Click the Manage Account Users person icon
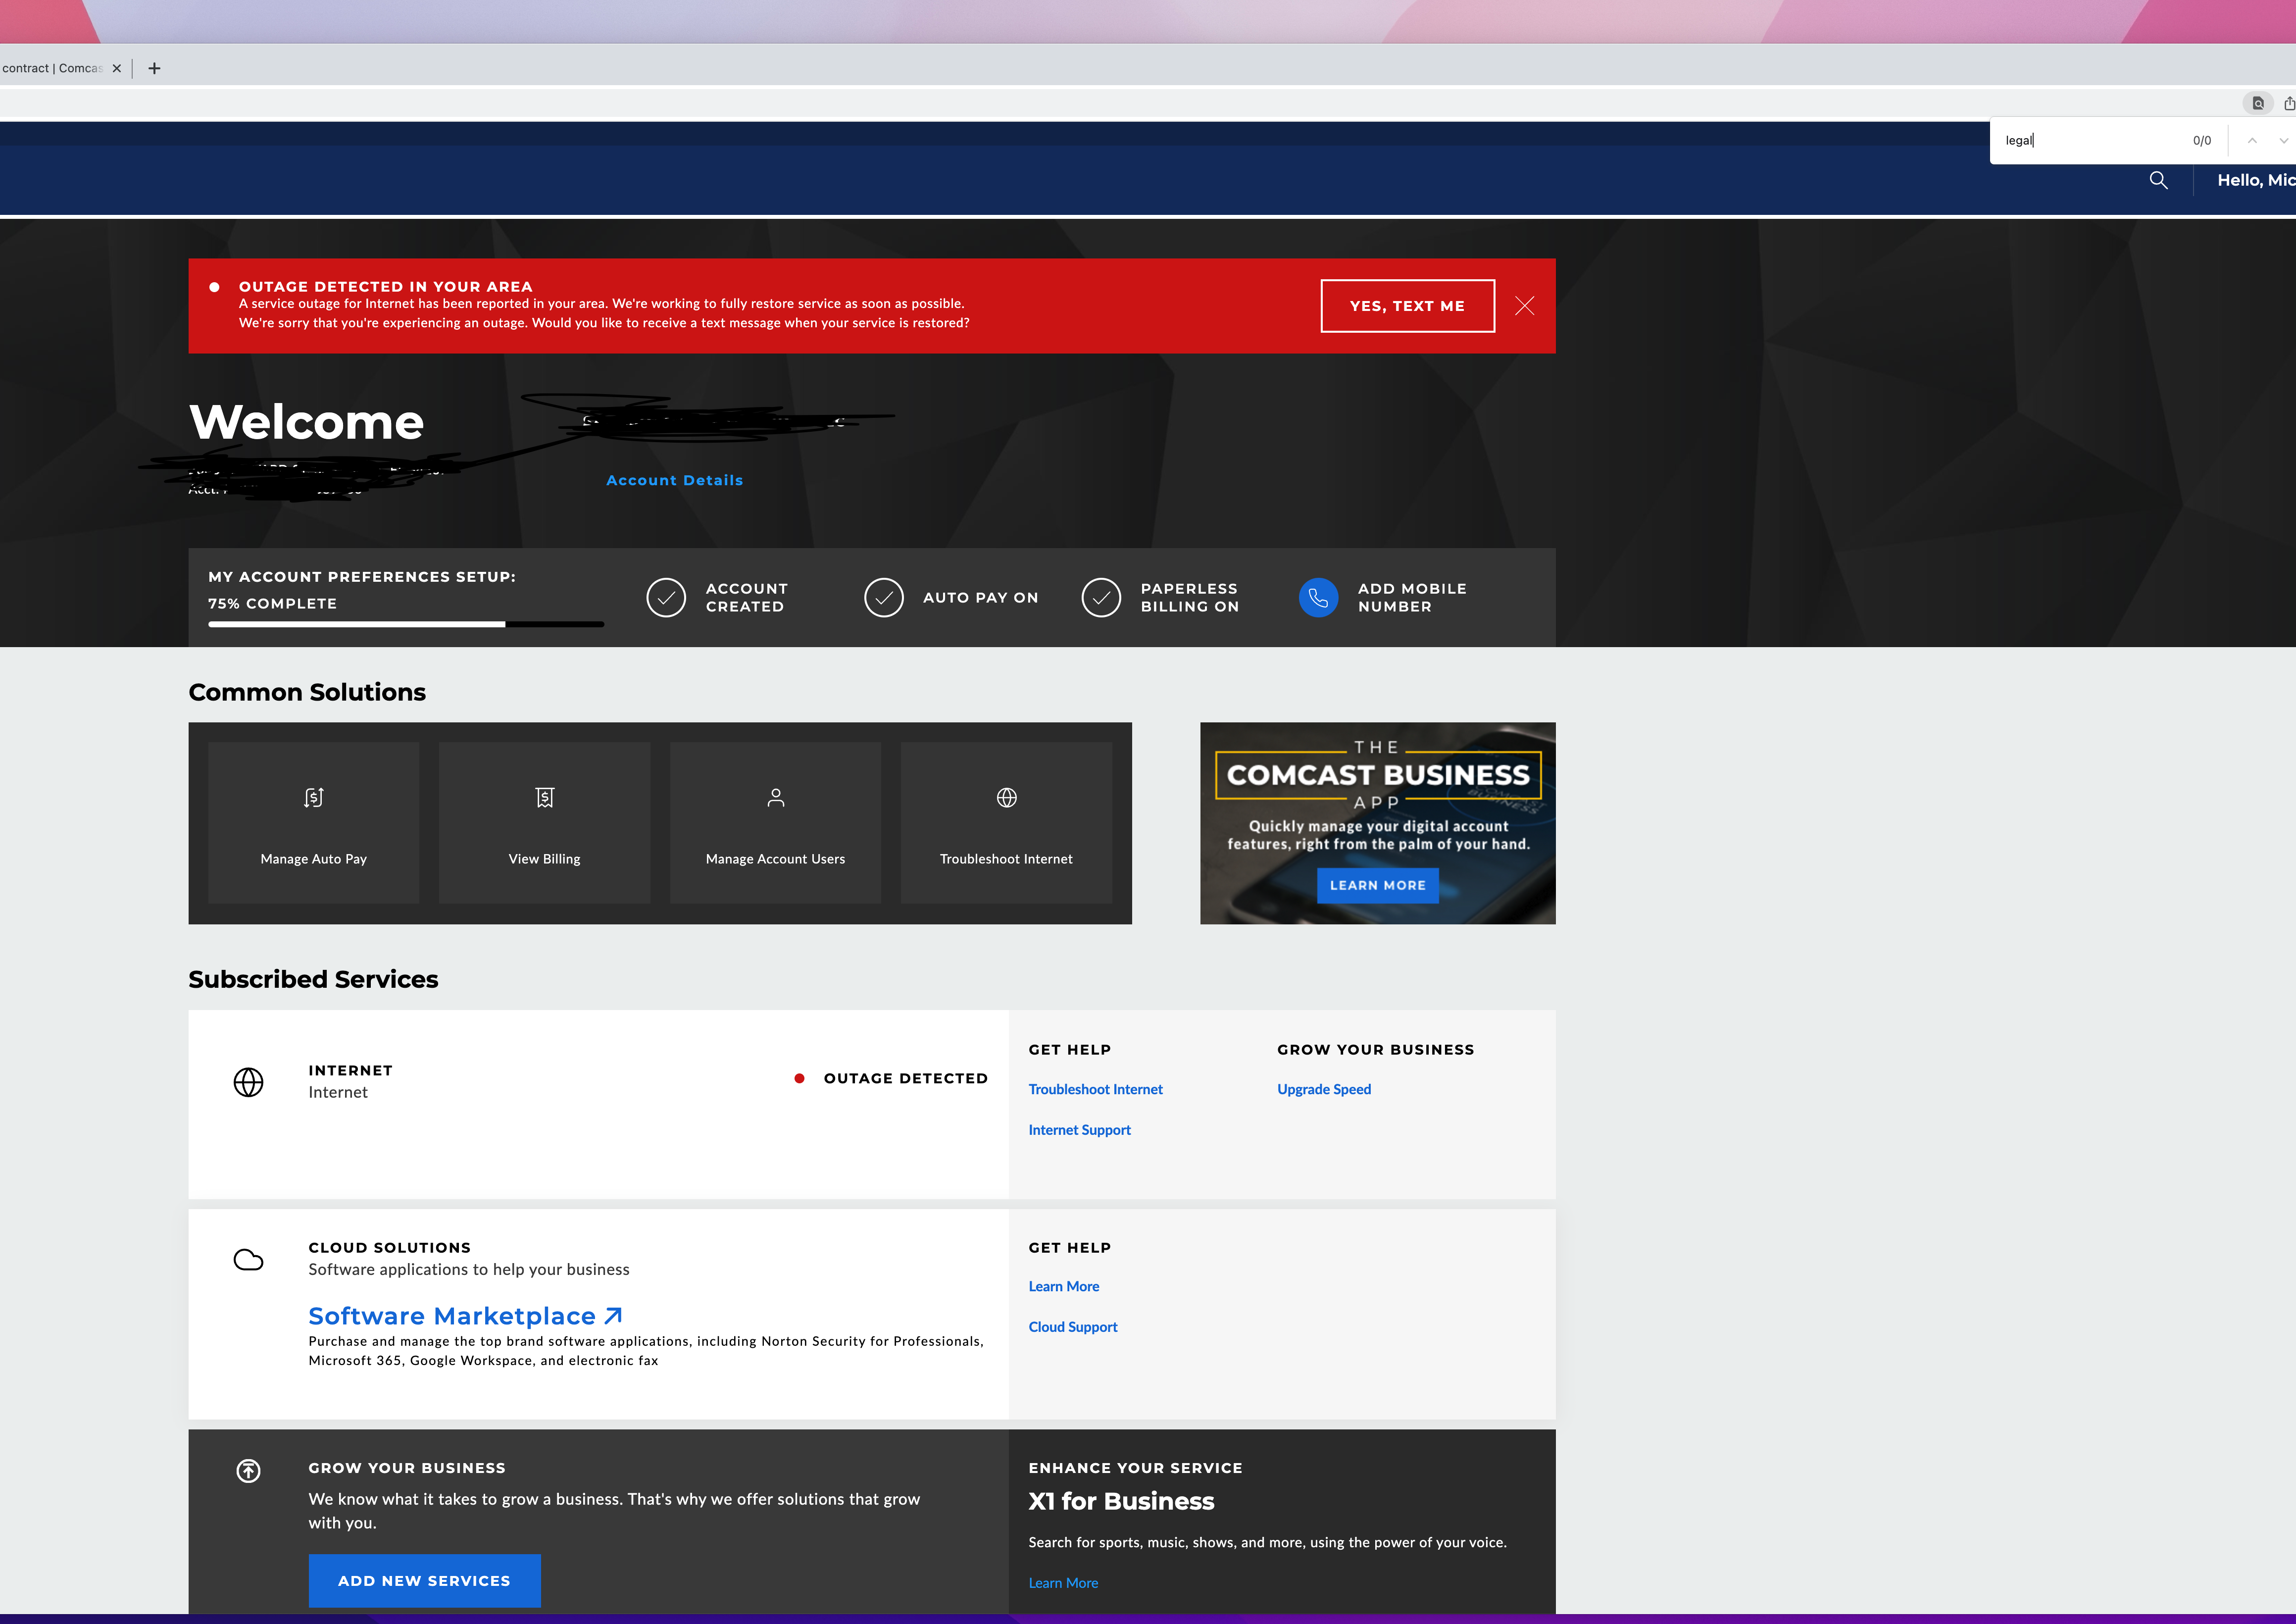This screenshot has height=1624, width=2296. coord(775,798)
